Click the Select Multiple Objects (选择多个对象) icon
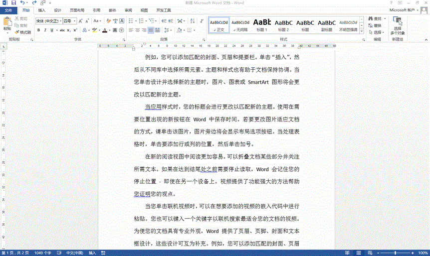 (398, 24)
